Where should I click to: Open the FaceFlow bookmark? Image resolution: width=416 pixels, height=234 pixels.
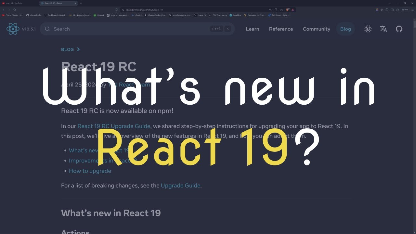point(235,15)
